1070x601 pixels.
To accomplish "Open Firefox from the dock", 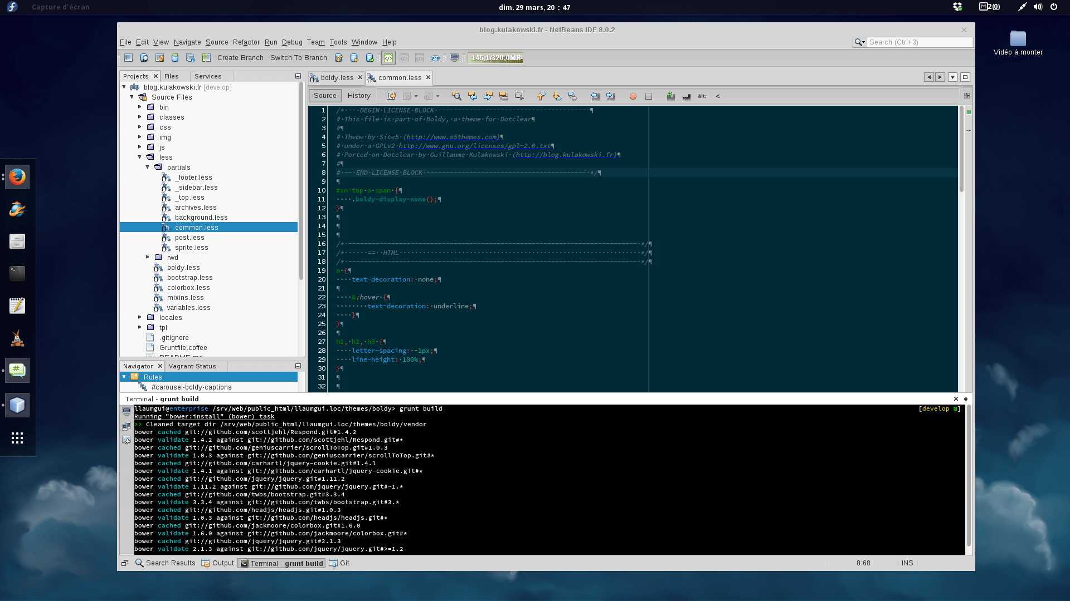I will pyautogui.click(x=17, y=177).
